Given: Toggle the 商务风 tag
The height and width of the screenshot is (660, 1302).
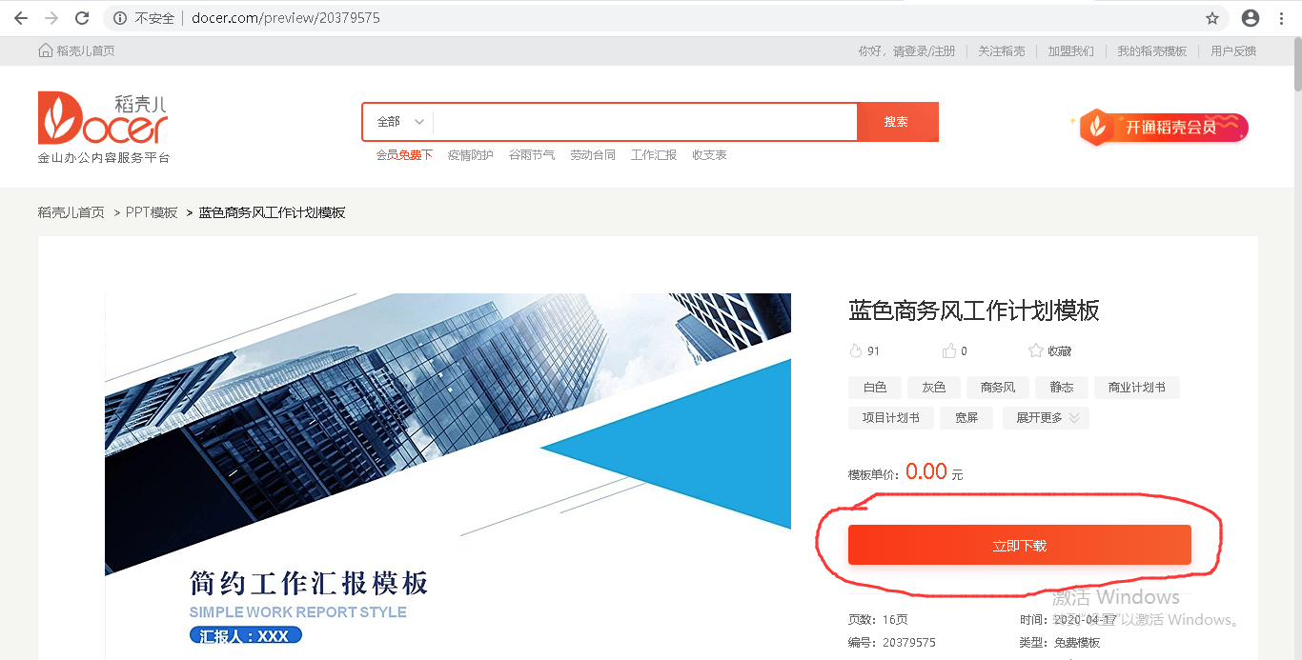Looking at the screenshot, I should [997, 388].
